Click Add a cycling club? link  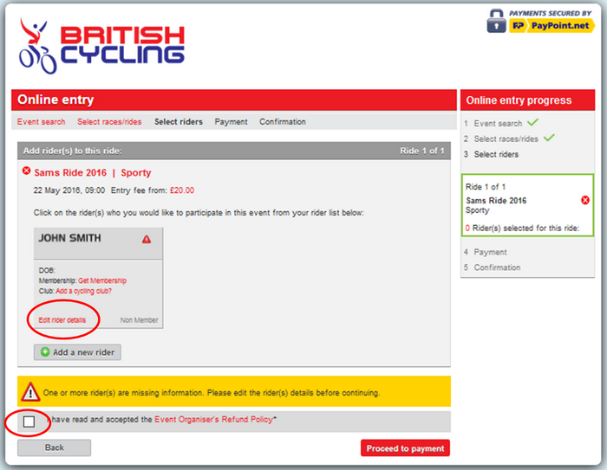tap(83, 291)
